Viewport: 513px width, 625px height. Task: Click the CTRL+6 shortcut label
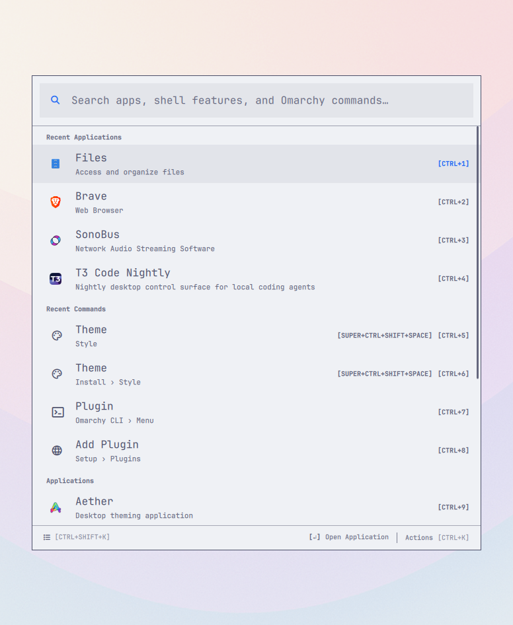pos(453,374)
